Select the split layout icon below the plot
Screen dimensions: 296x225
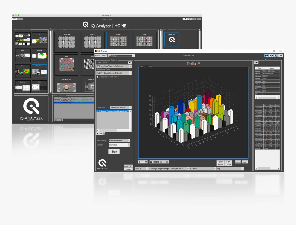coord(154,162)
